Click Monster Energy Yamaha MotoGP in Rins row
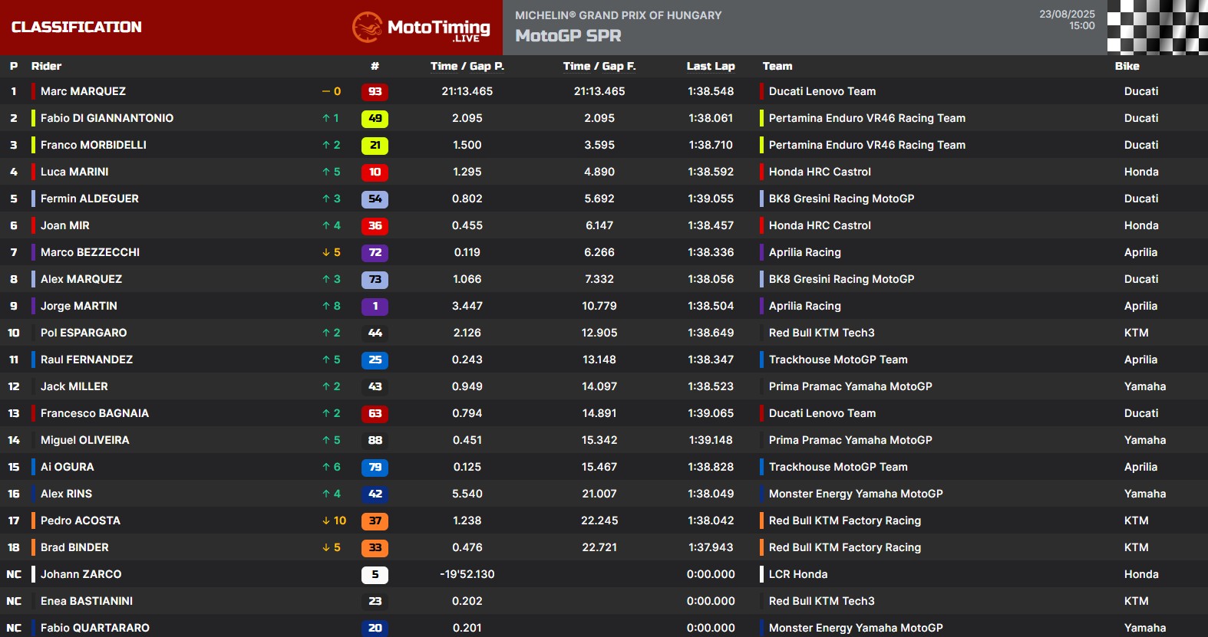The height and width of the screenshot is (637, 1208). 856,494
